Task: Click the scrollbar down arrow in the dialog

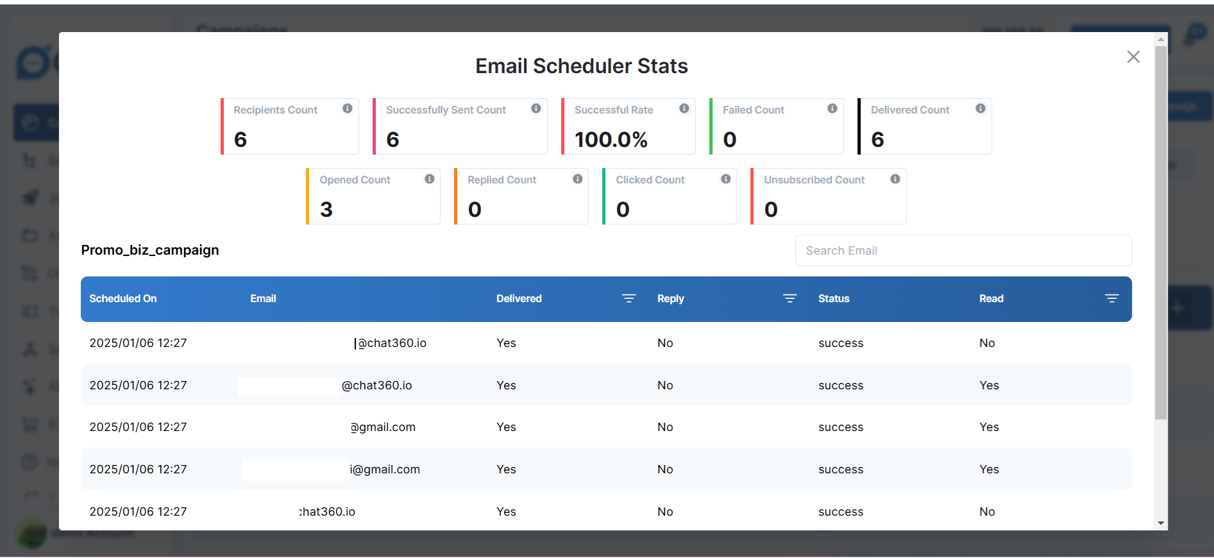Action: (x=1161, y=523)
